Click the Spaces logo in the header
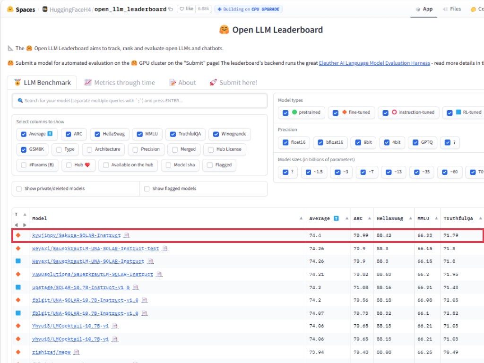The image size is (484, 363). tap(10, 9)
